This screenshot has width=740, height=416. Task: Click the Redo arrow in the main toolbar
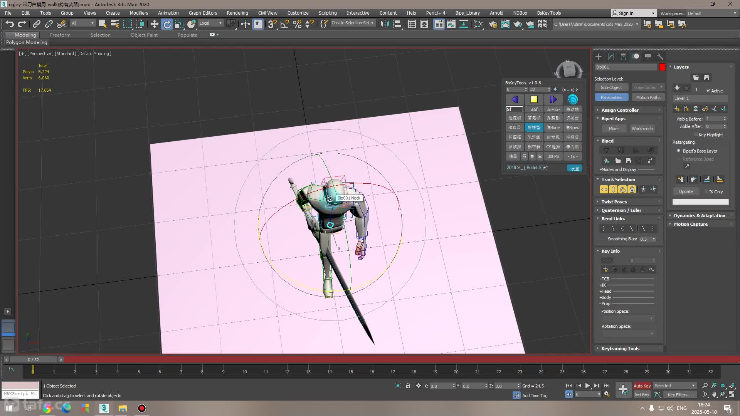pyautogui.click(x=22, y=24)
